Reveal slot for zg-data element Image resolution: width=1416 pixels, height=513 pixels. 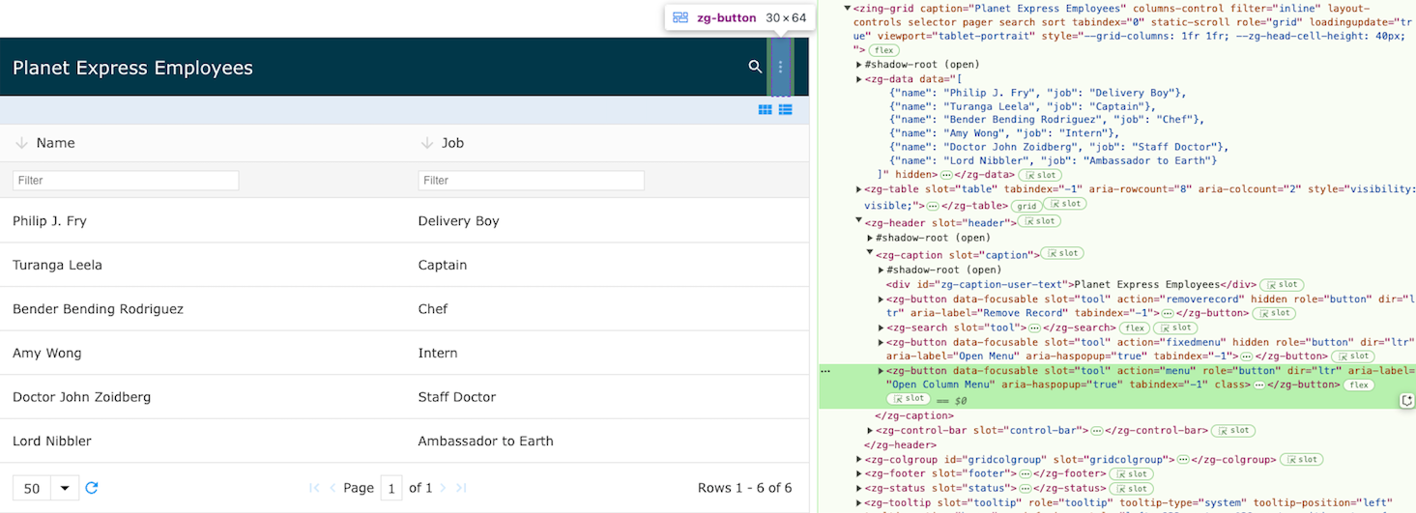pos(1040,175)
